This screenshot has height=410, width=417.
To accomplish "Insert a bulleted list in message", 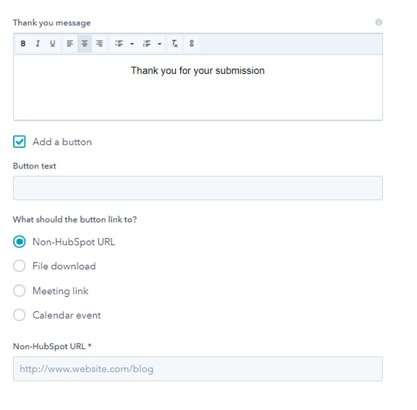I will (x=119, y=44).
